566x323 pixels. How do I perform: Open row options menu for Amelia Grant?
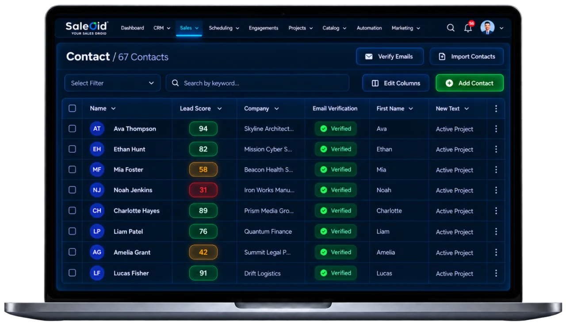pos(496,252)
